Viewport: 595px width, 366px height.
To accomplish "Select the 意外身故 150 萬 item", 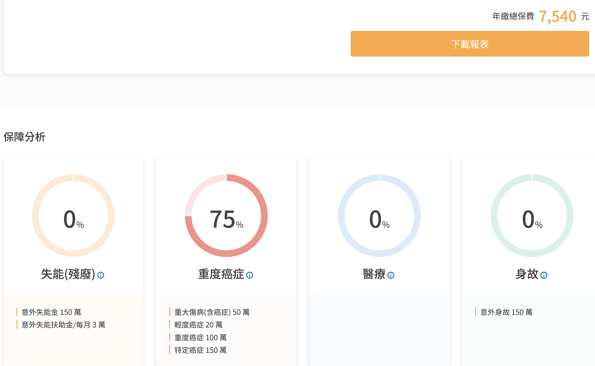I will (x=506, y=312).
